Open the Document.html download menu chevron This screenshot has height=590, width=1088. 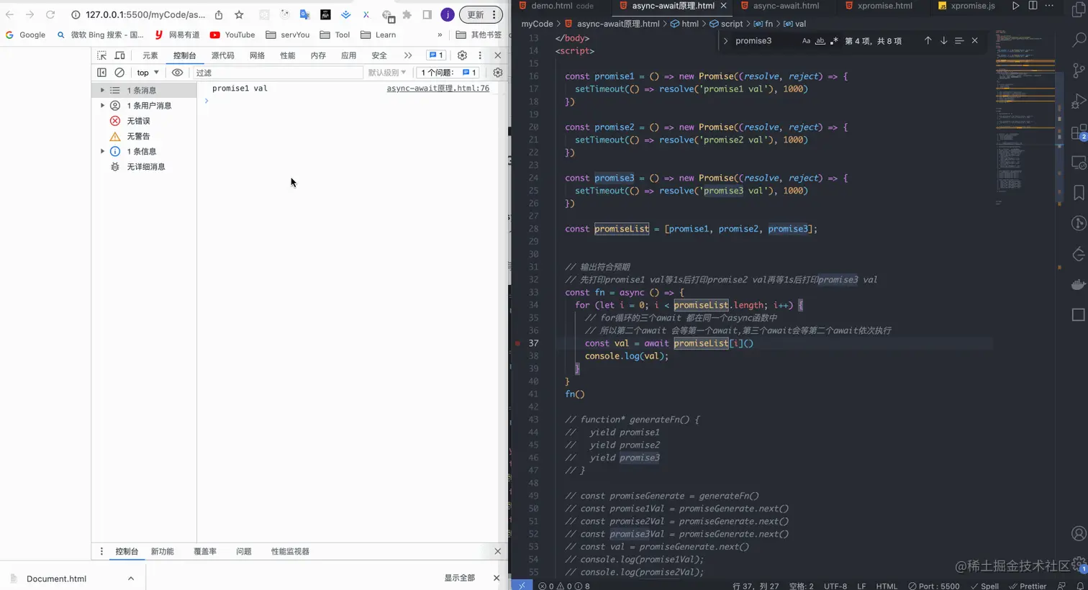131,578
